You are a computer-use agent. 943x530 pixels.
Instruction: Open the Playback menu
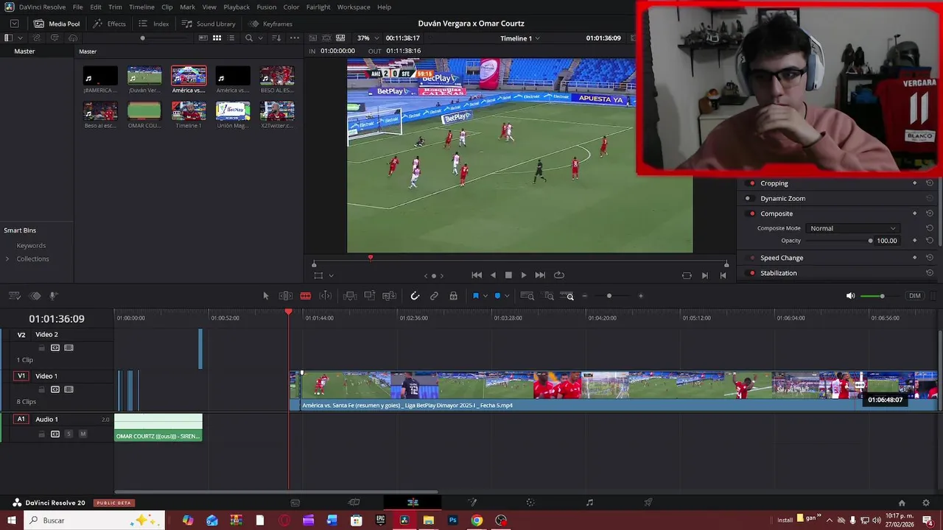pos(236,7)
